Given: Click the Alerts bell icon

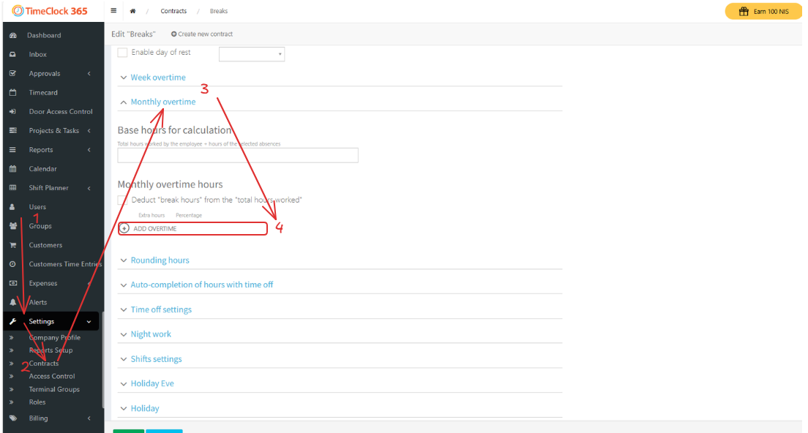Looking at the screenshot, I should (x=12, y=302).
